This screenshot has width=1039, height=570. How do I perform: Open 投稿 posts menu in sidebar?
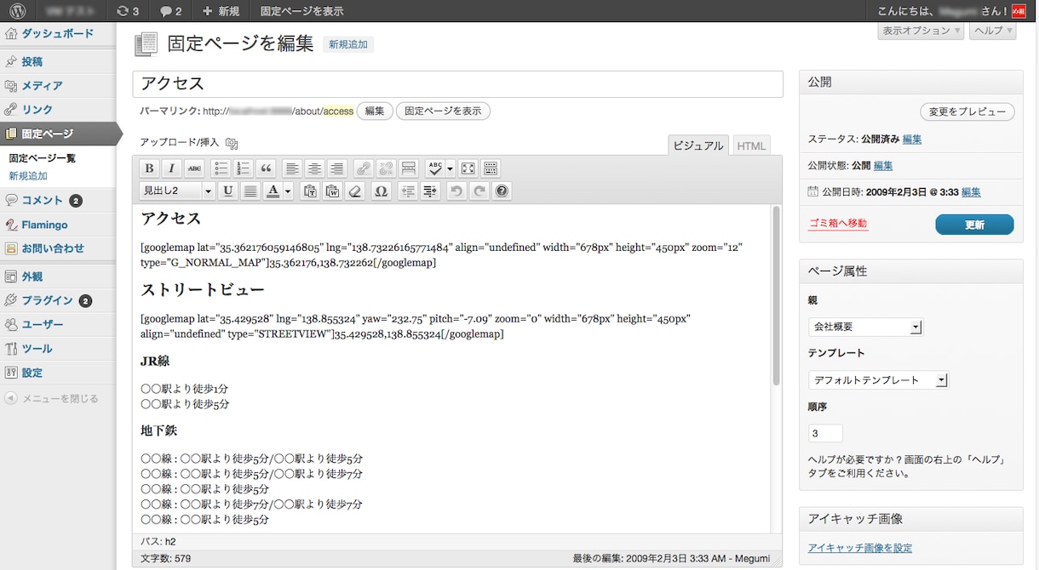click(58, 62)
